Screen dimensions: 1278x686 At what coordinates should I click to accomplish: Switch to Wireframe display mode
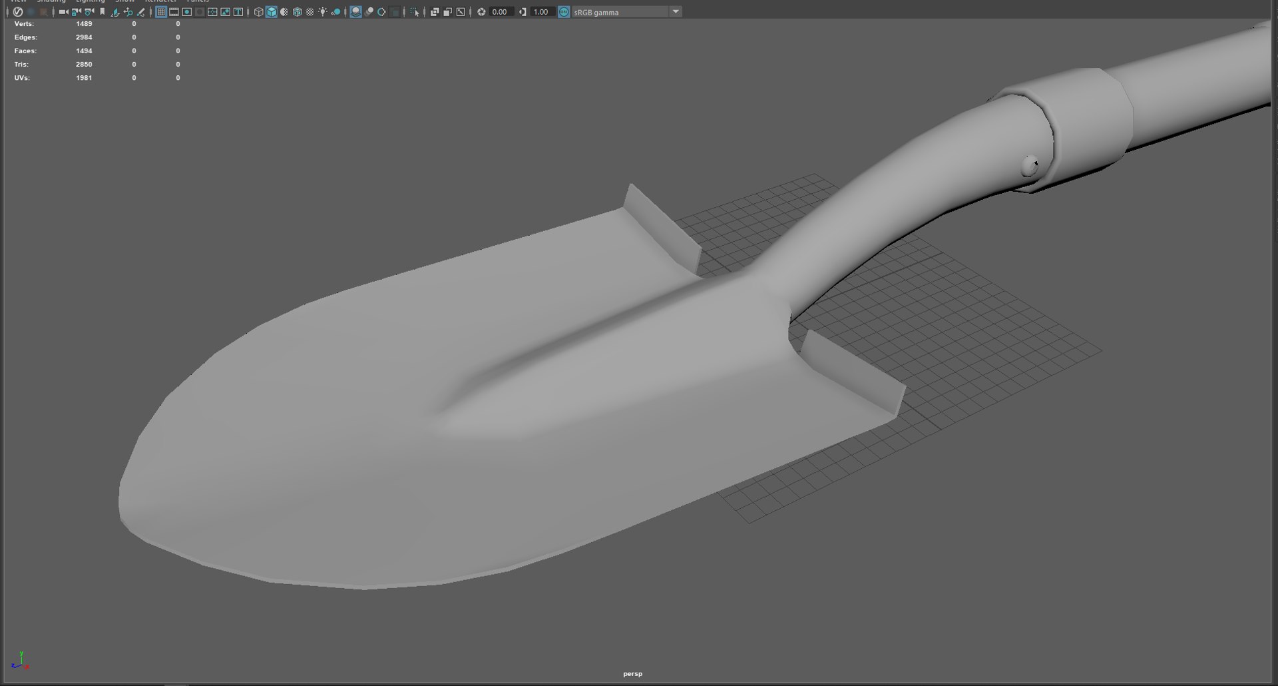258,12
